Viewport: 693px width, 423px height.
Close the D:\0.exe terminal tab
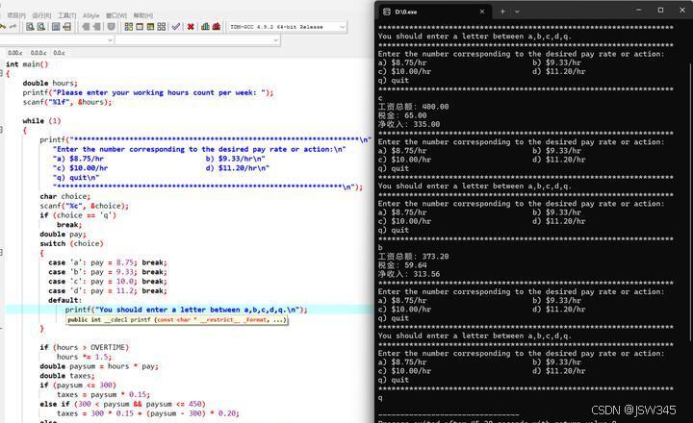click(x=482, y=12)
